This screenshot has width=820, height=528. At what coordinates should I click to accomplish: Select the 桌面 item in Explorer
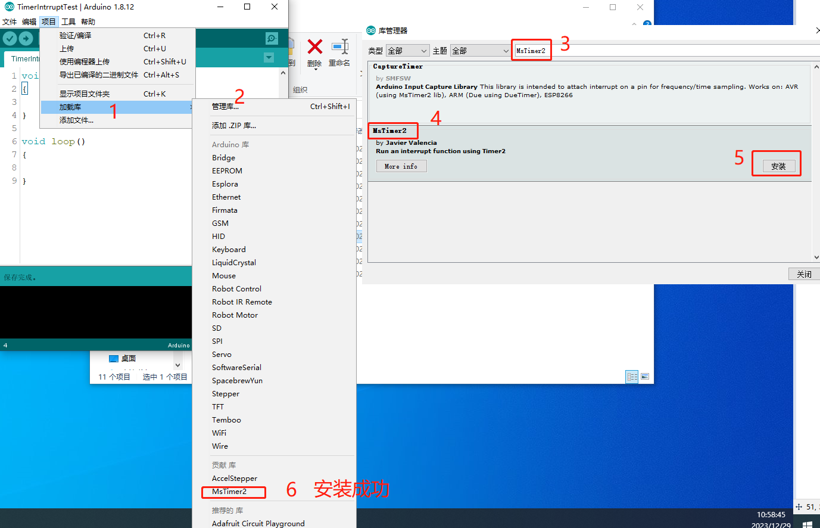click(x=123, y=359)
